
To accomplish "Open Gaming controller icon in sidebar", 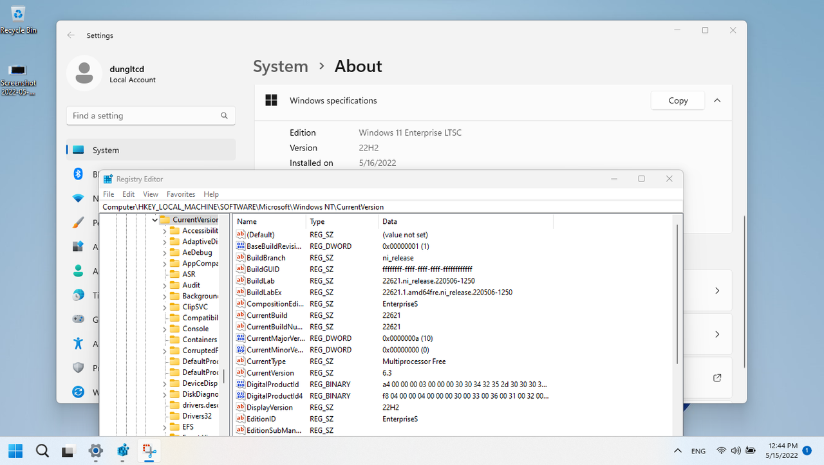I will click(x=79, y=319).
